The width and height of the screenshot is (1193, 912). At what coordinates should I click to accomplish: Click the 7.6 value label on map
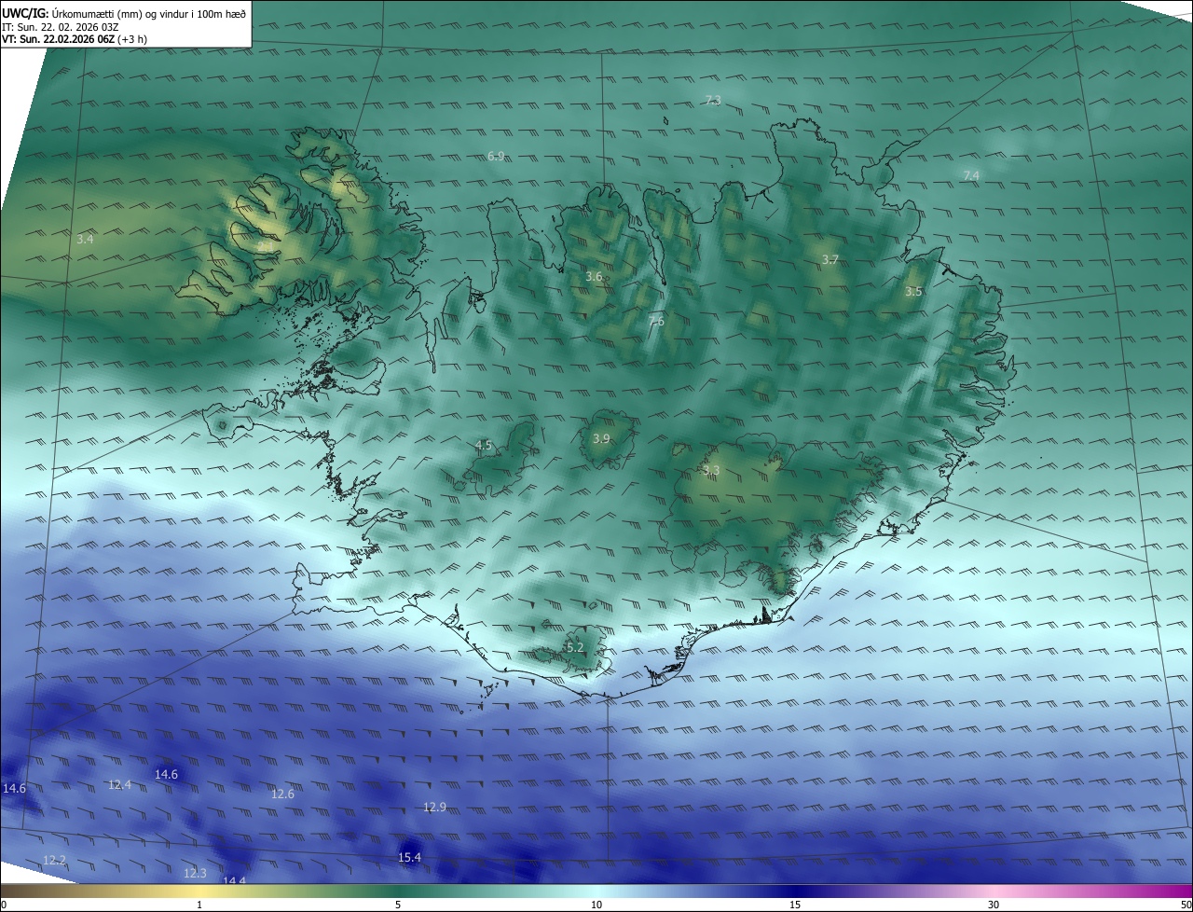656,321
